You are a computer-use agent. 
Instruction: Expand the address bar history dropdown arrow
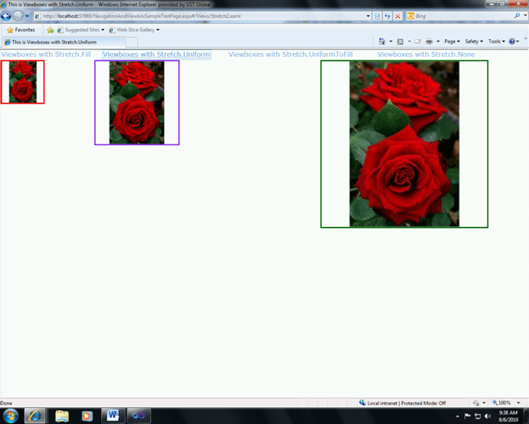pos(368,16)
